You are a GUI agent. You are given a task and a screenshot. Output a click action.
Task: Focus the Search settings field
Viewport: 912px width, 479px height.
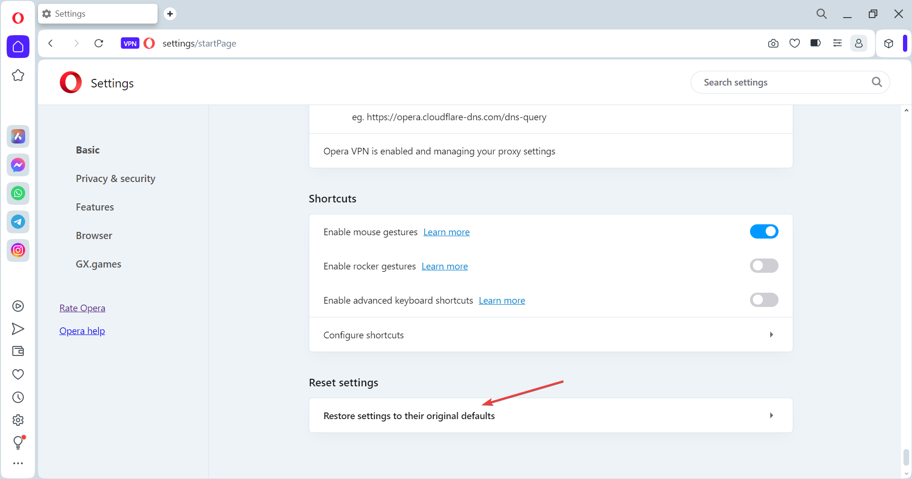pos(790,82)
